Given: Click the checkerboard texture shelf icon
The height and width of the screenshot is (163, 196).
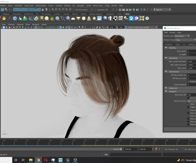Looking at the screenshot, I should (115, 18).
